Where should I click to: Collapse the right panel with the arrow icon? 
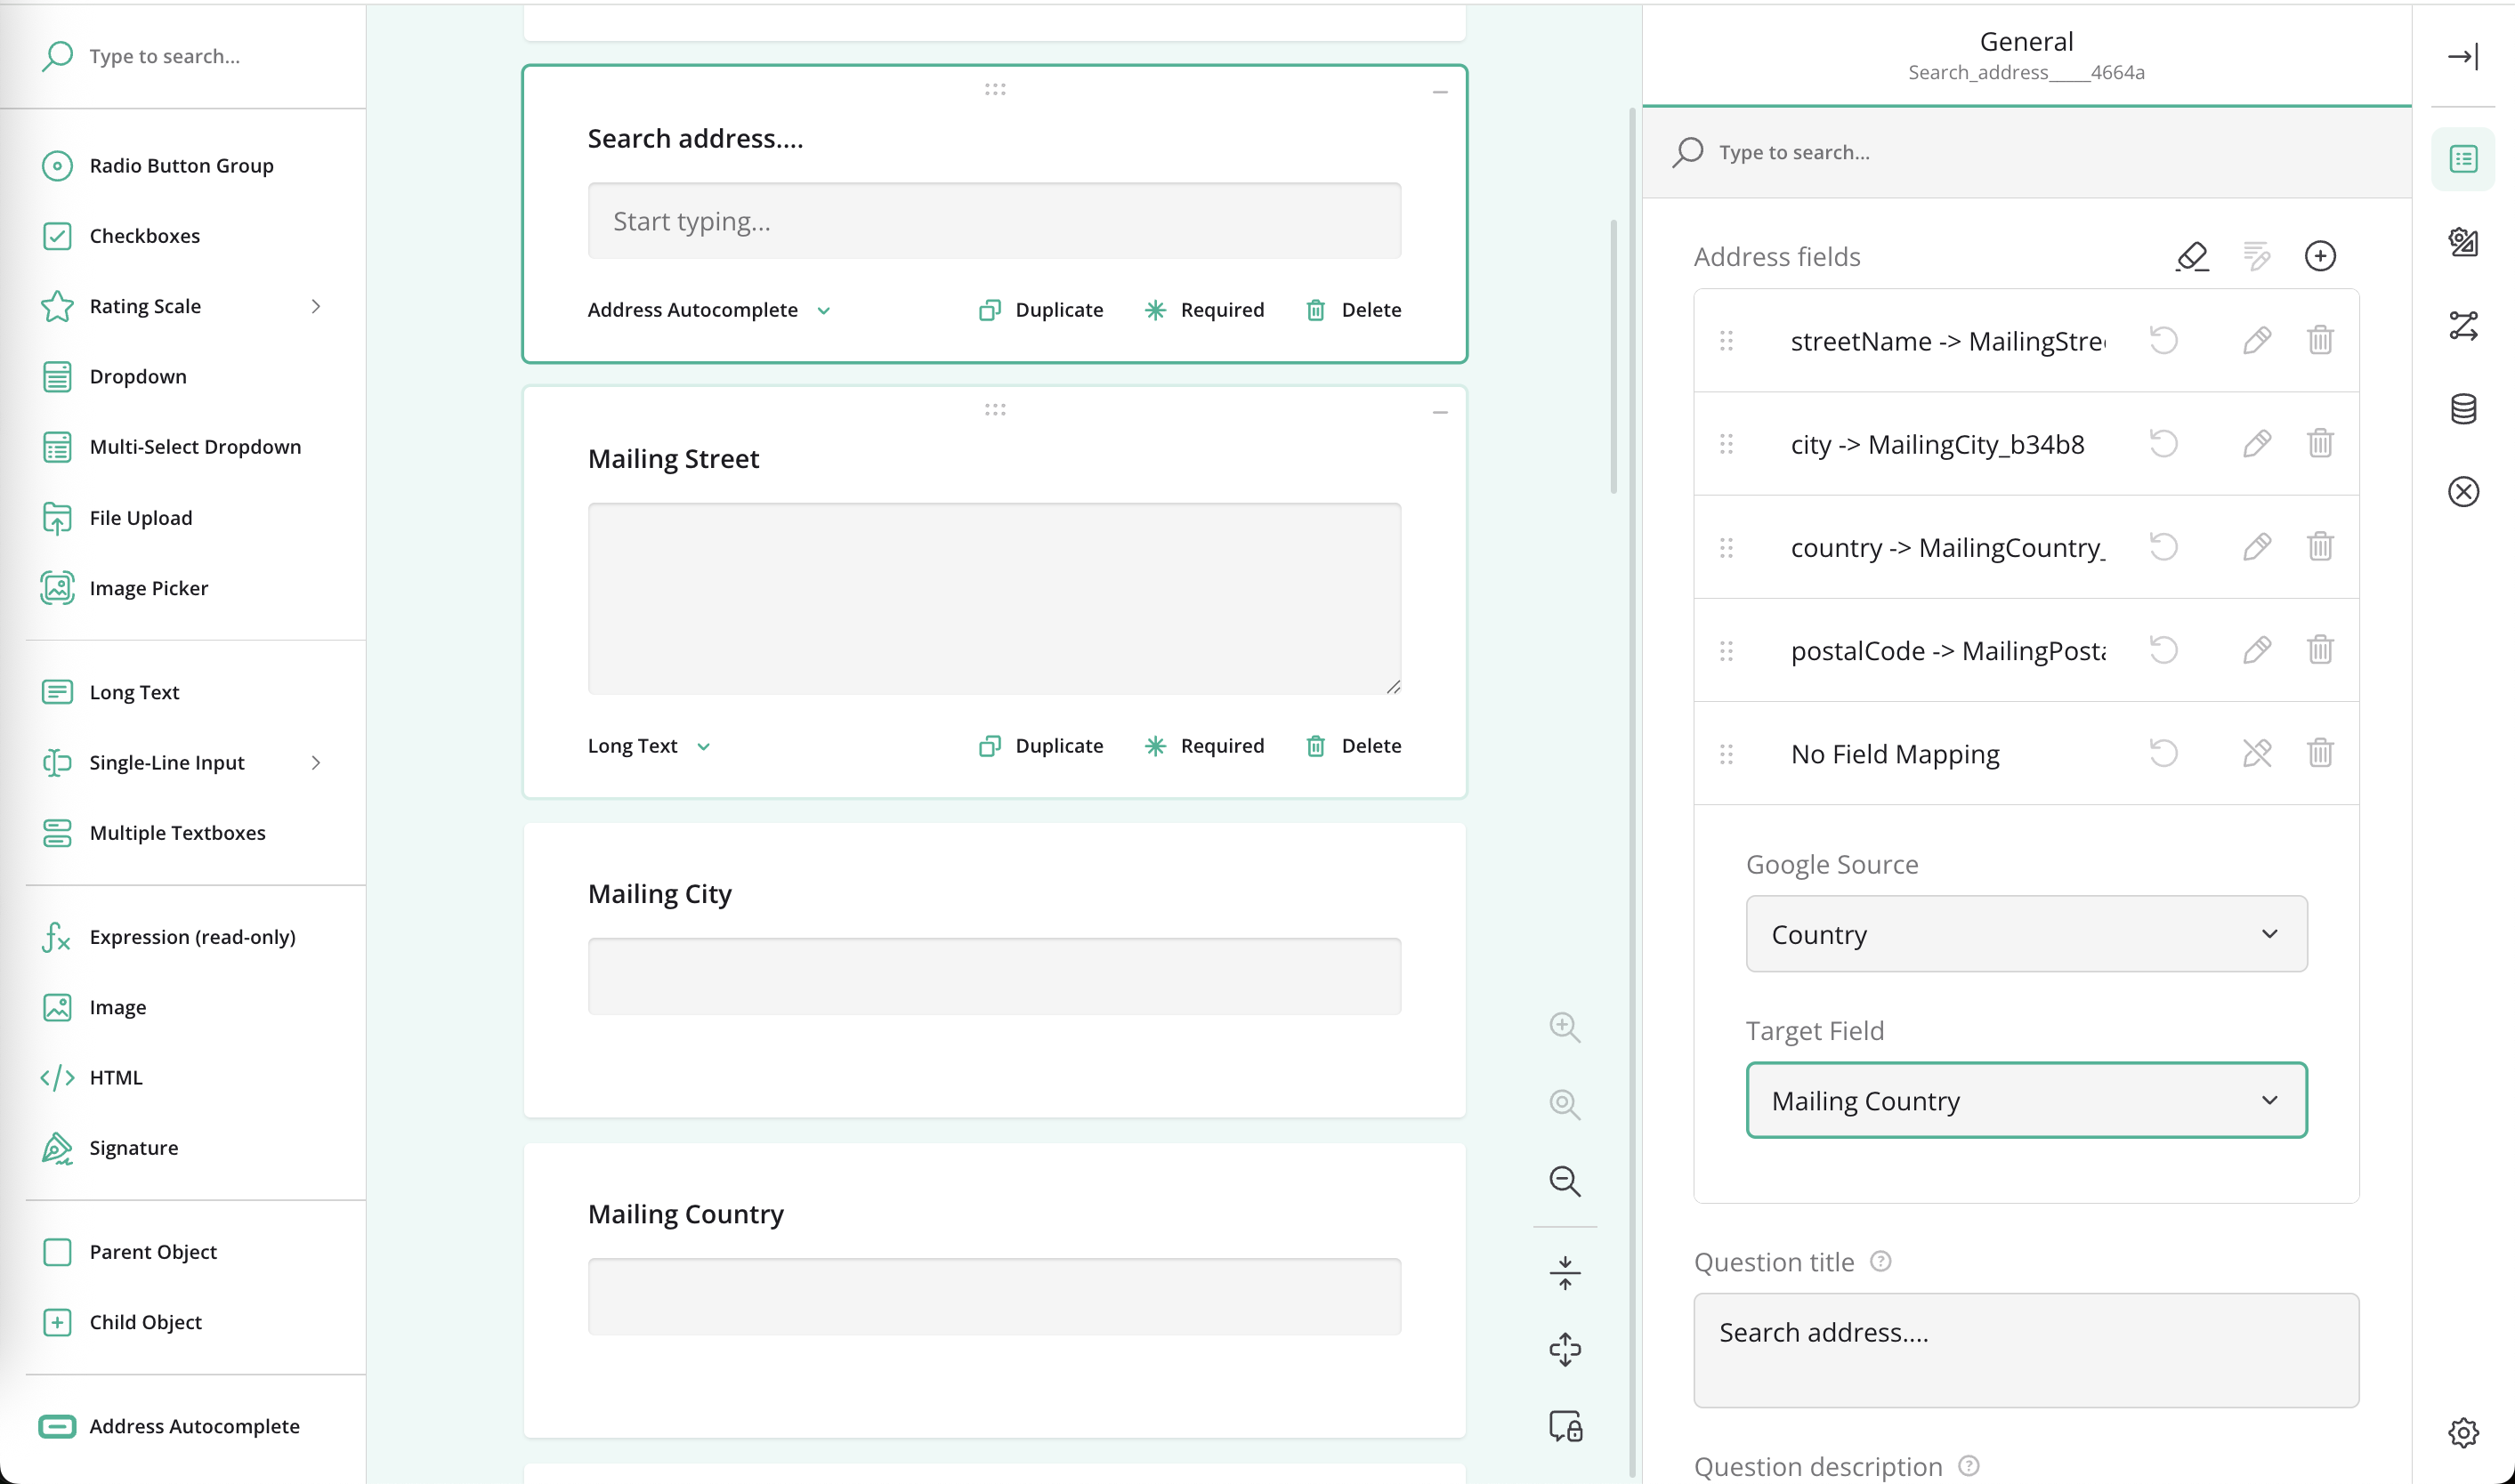2462,56
